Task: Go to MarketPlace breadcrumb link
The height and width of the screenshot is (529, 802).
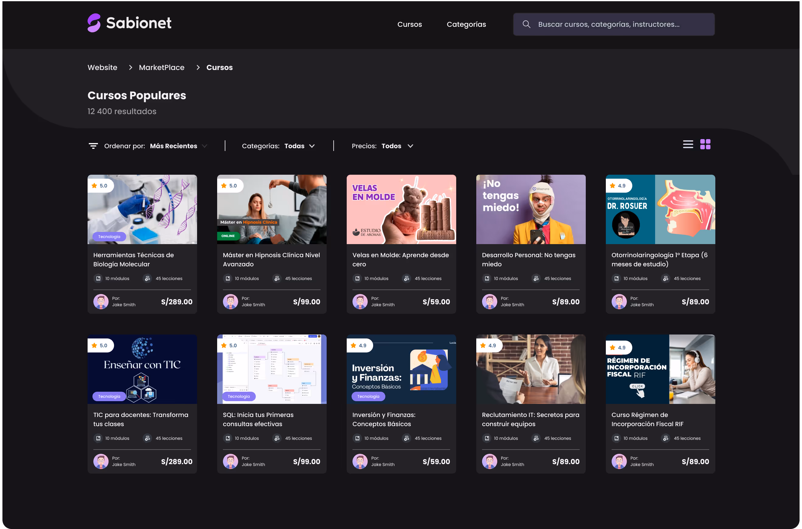Action: 161,68
